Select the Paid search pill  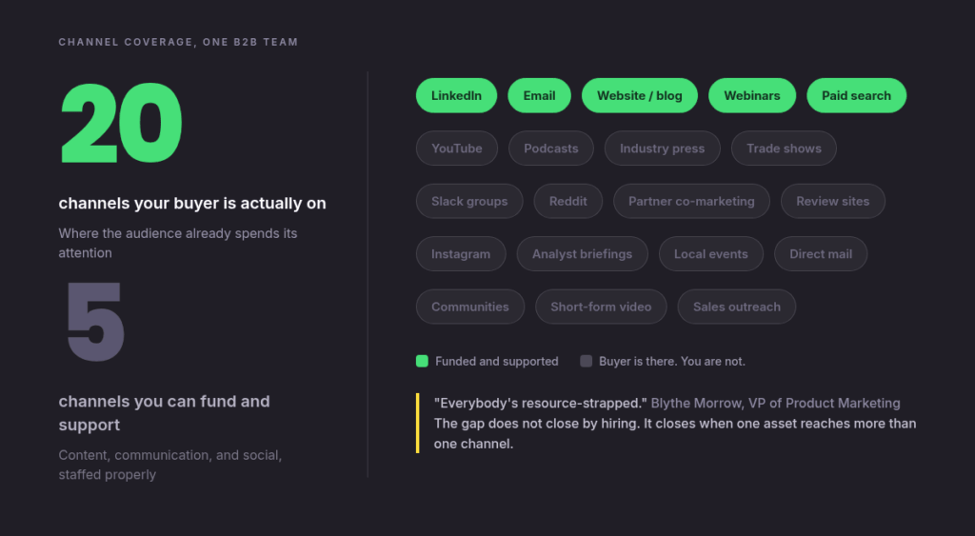(856, 95)
